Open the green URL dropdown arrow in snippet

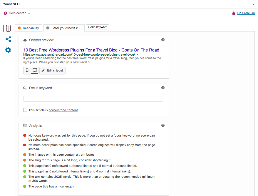(x=137, y=54)
